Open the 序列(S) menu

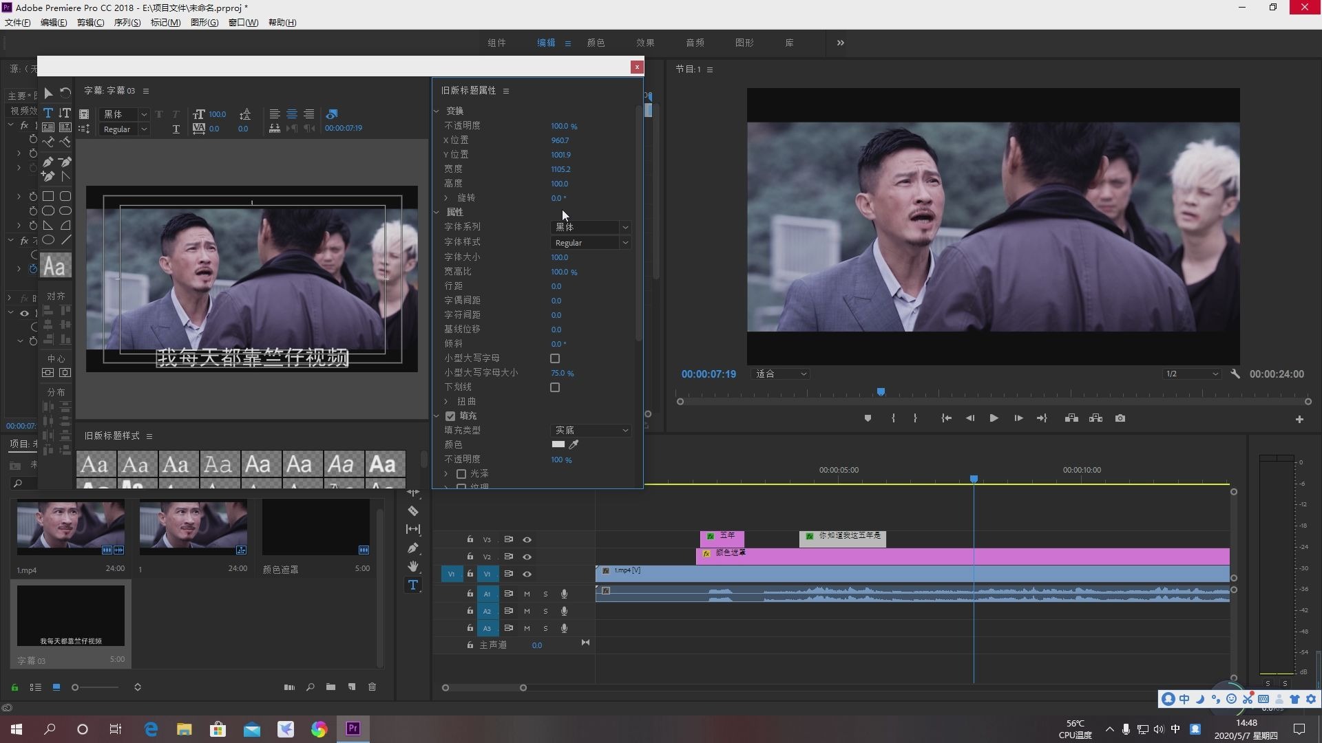(127, 23)
